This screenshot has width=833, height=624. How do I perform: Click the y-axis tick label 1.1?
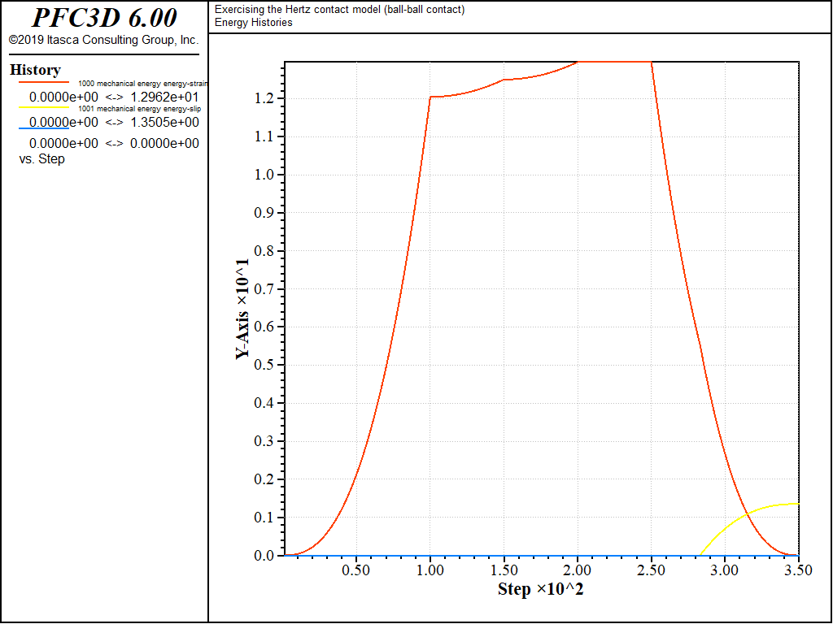264,136
